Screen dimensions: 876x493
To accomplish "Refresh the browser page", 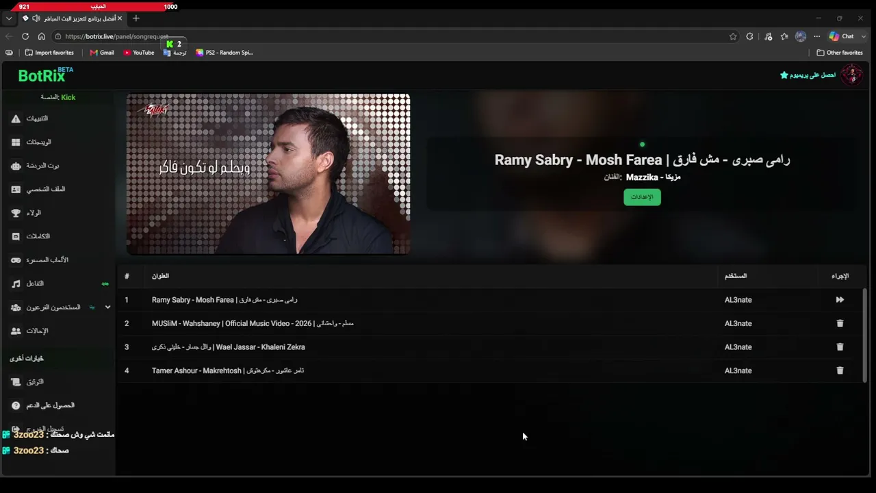I will click(x=25, y=36).
